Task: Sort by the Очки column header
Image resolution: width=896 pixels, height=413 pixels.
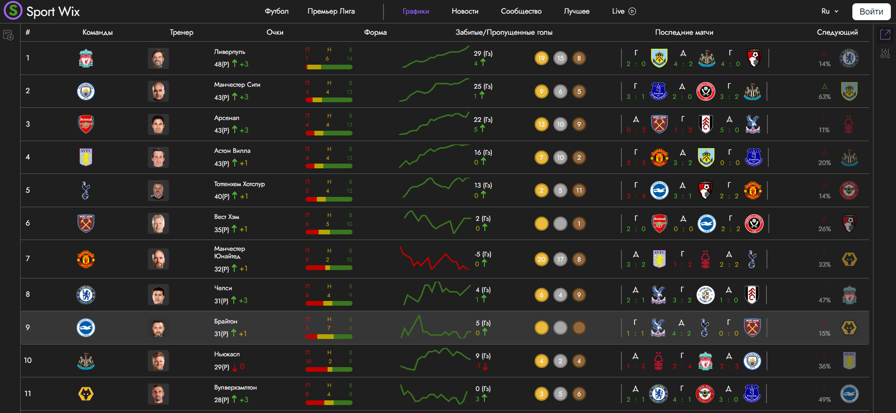Action: [x=275, y=32]
